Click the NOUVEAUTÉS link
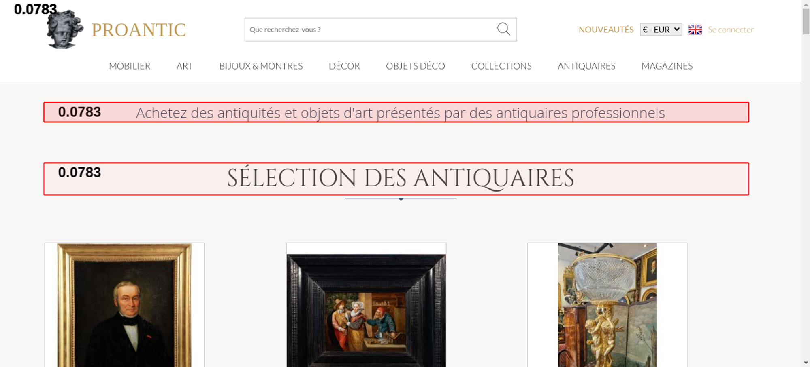 coord(606,30)
